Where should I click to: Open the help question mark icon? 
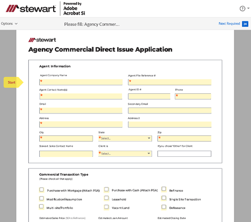242,8
